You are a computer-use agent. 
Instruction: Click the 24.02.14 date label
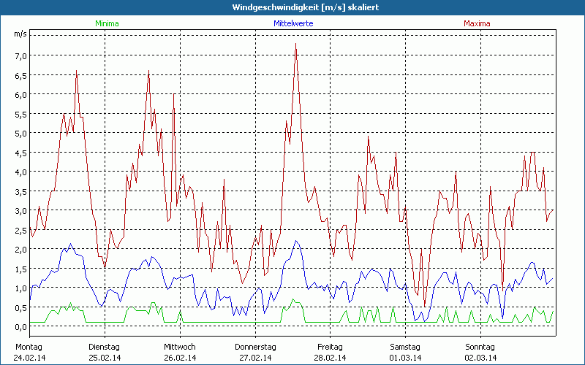click(29, 358)
